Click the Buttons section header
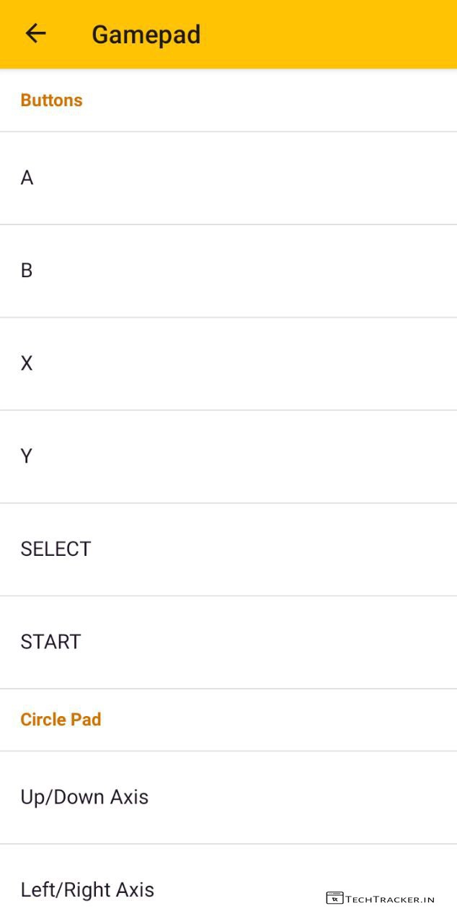 [x=51, y=100]
